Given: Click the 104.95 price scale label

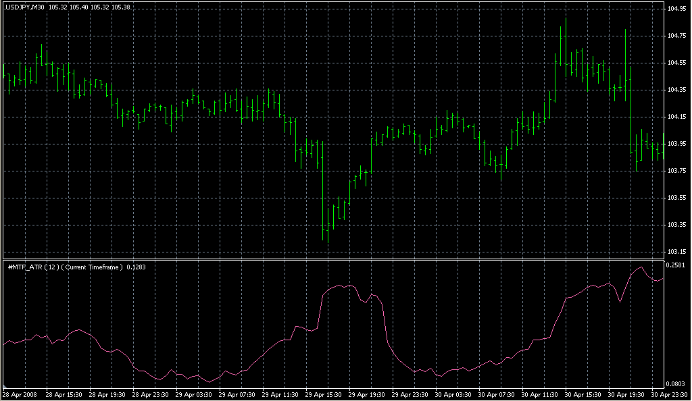Looking at the screenshot, I should click(676, 9).
